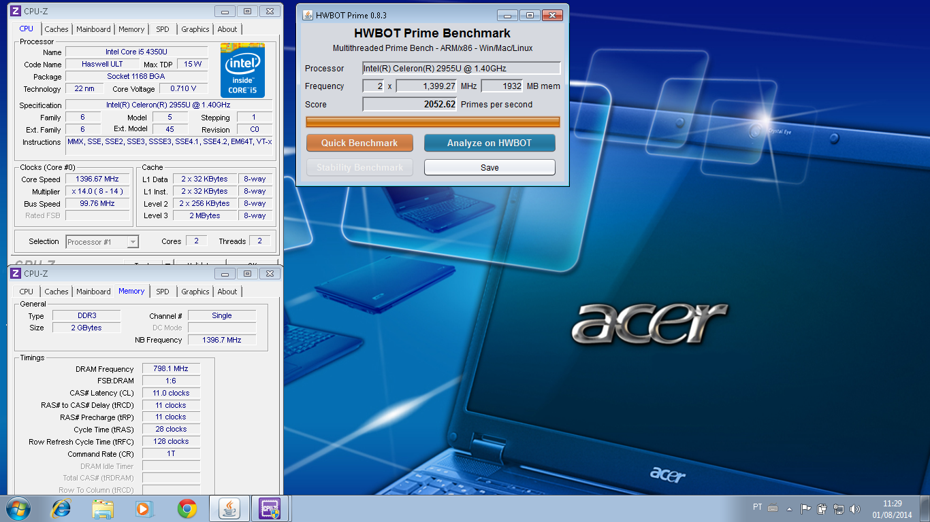Image resolution: width=930 pixels, height=522 pixels.
Task: Click the volume speaker tray icon
Action: click(x=855, y=508)
